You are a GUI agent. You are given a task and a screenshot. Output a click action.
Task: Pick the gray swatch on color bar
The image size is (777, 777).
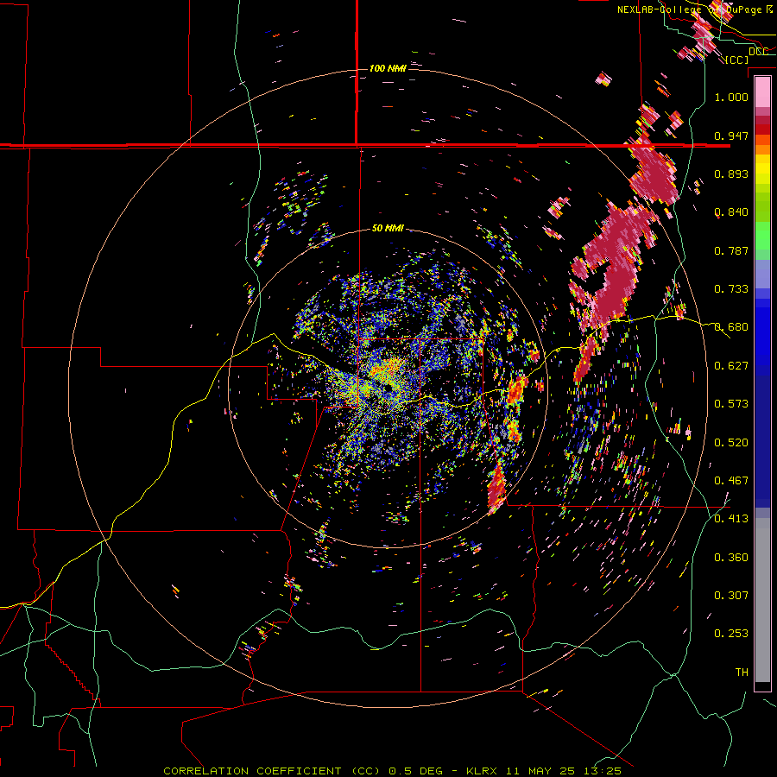click(x=762, y=600)
